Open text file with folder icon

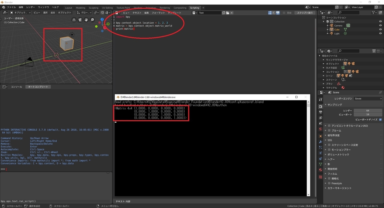[228, 13]
